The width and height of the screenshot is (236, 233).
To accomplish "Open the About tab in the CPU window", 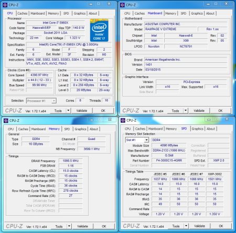I will [x=93, y=14].
